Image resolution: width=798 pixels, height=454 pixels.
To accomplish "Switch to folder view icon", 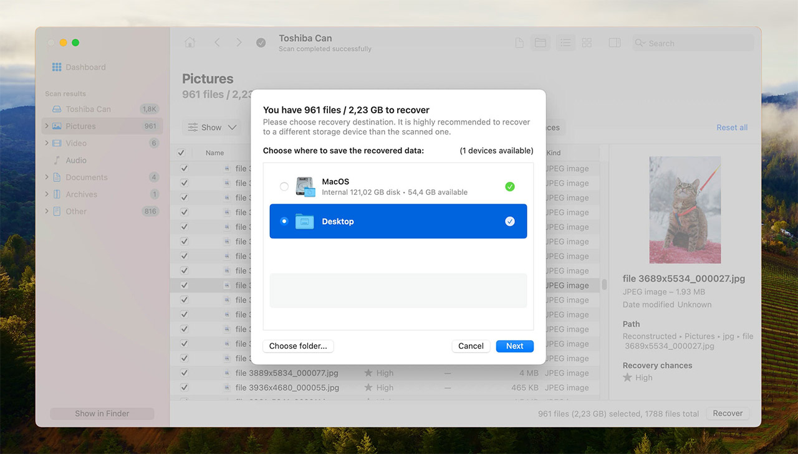I will [541, 43].
